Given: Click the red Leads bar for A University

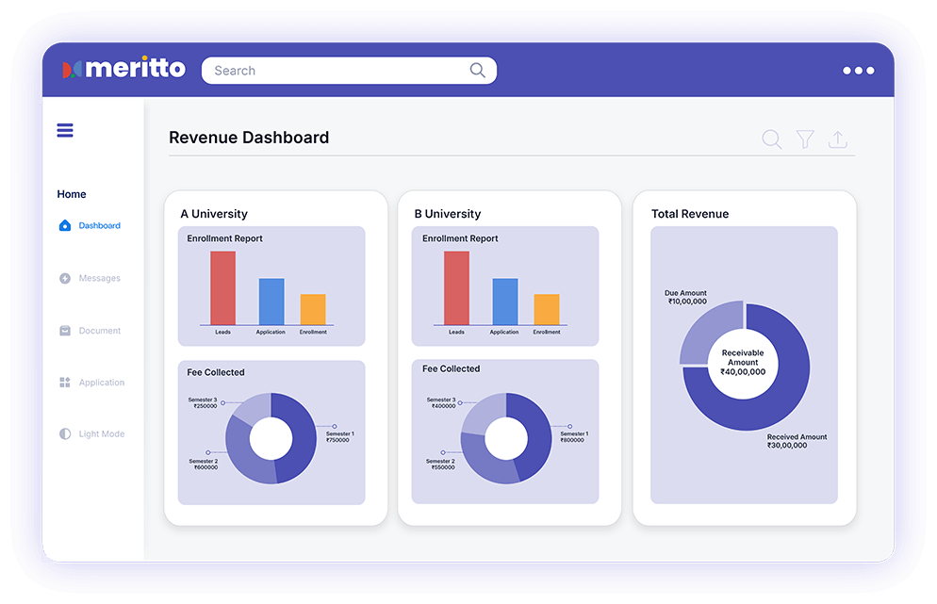Looking at the screenshot, I should pos(222,288).
